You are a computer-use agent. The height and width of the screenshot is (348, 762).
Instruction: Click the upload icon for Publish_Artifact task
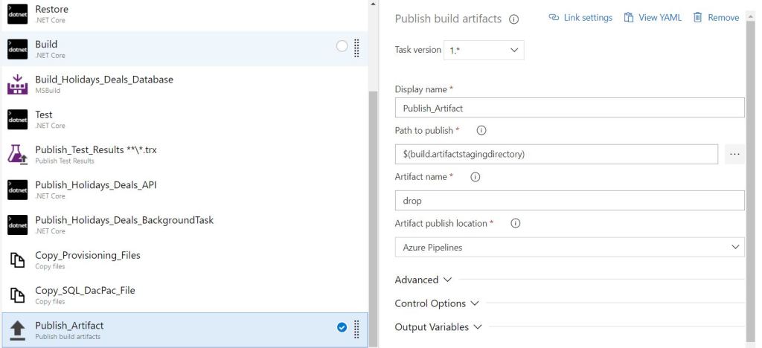18,331
